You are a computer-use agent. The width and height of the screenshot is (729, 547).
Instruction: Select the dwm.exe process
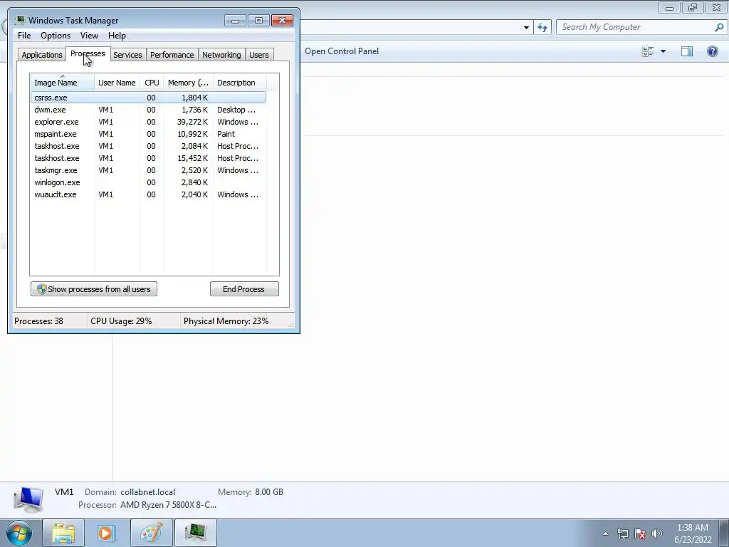coord(148,110)
